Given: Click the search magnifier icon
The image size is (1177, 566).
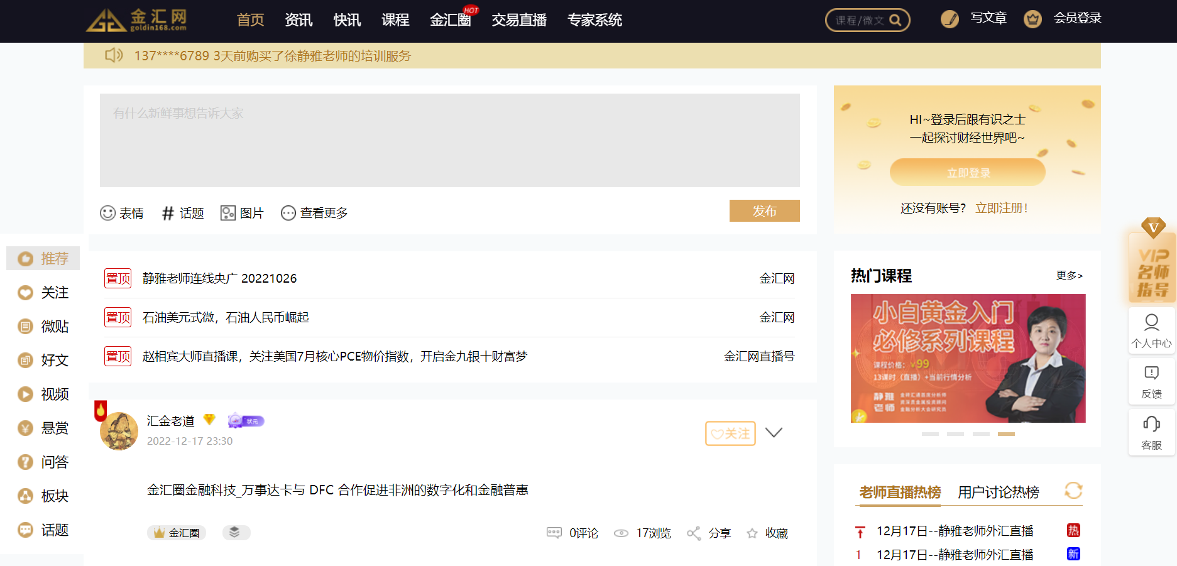Looking at the screenshot, I should [895, 20].
